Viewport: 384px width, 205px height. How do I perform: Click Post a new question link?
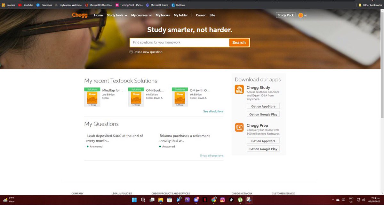[x=148, y=52]
